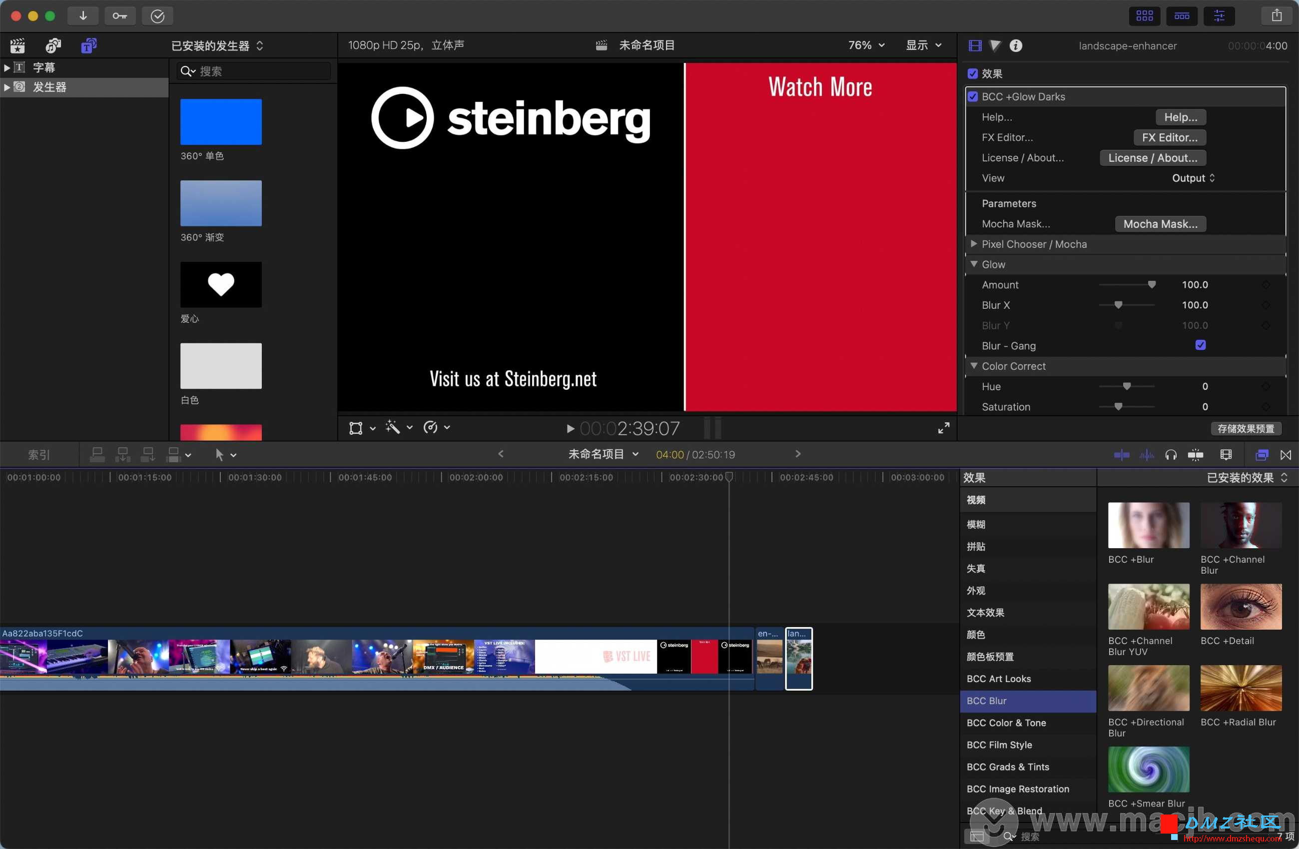Click the License / About... button

[1153, 158]
